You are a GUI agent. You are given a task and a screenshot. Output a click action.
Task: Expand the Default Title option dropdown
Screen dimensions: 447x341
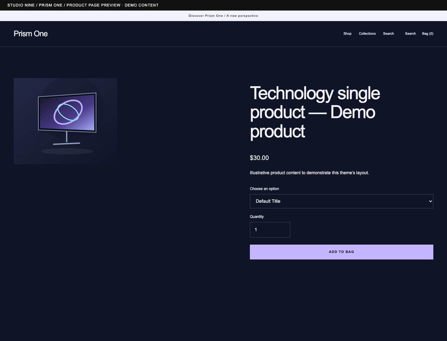click(342, 201)
